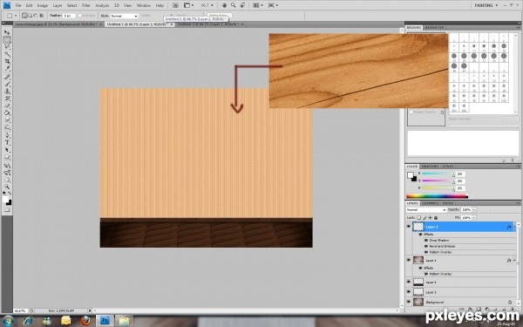Launch Bridge from application bar

click(175, 5)
